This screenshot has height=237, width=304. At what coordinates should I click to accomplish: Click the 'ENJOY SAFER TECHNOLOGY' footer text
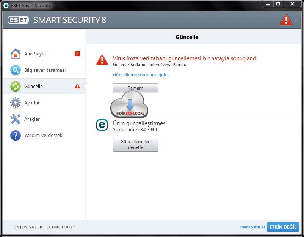(44, 227)
